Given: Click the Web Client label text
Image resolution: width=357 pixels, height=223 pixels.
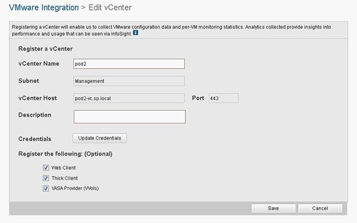Looking at the screenshot, I should click(63, 168).
